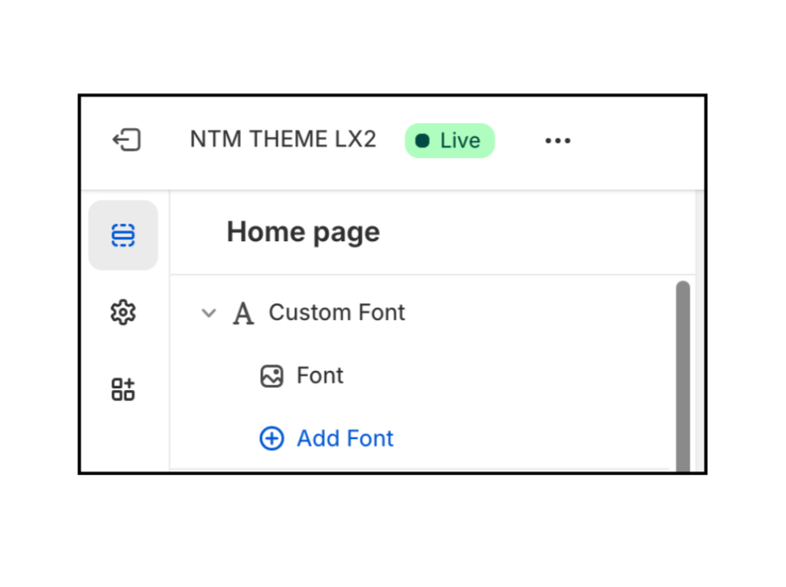Open the App embeds icon
This screenshot has height=587, width=786.
[123, 389]
